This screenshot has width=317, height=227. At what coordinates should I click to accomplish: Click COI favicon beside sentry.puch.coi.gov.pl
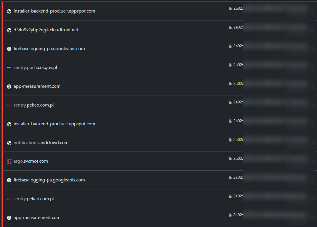tap(9, 68)
